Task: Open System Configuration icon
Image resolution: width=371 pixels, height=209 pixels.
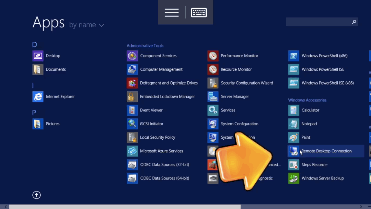Action: (x=213, y=124)
